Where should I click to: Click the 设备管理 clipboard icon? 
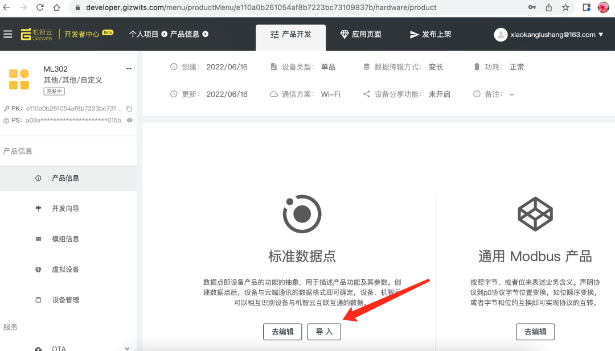pyautogui.click(x=39, y=299)
